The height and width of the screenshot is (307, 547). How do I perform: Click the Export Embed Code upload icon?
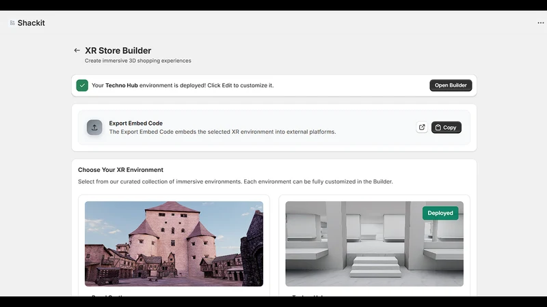94,128
